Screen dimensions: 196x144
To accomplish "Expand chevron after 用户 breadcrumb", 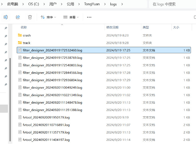I will pyautogui.click(x=62, y=4).
